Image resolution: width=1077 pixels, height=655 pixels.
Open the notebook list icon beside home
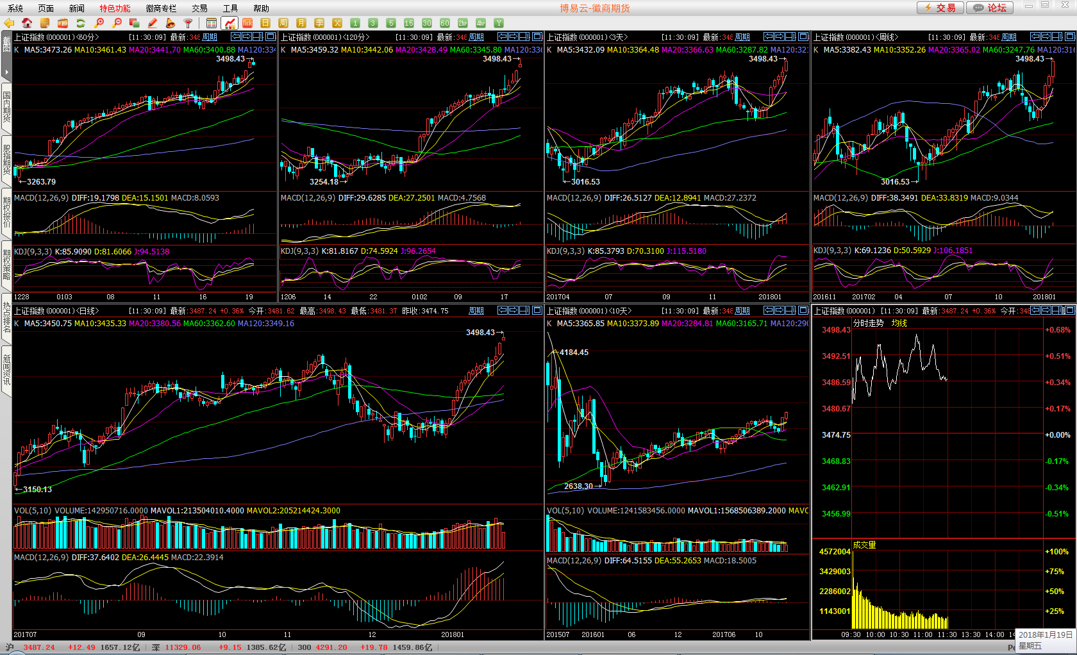[x=45, y=23]
